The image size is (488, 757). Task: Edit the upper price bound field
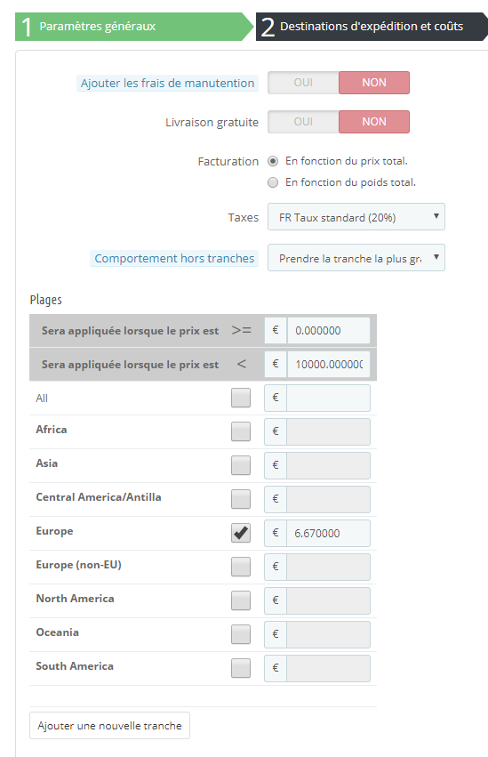(x=328, y=365)
